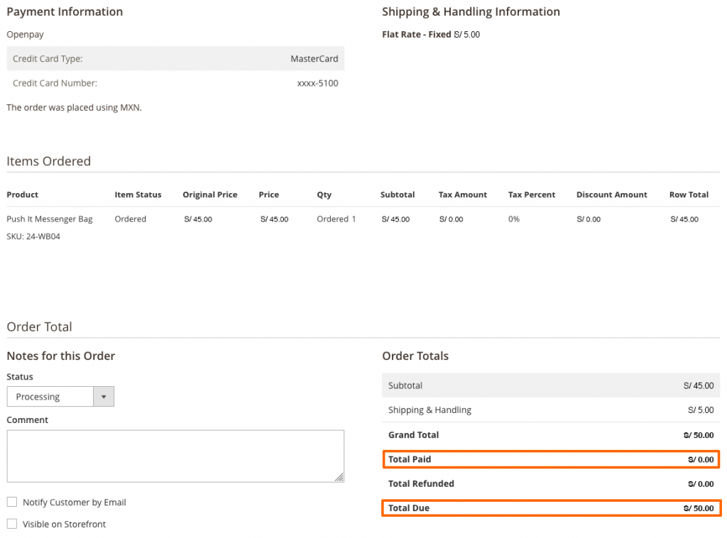Click the Total Due row
This screenshot has height=538, width=727.
551,508
